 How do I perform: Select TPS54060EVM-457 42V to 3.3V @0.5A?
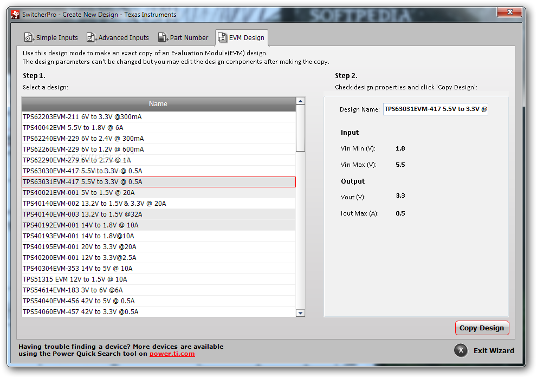[159, 311]
